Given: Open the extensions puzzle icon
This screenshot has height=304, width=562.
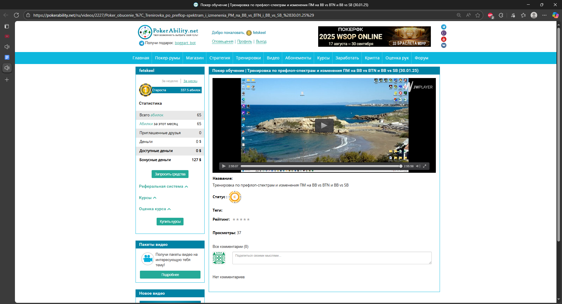Looking at the screenshot, I should (x=501, y=15).
